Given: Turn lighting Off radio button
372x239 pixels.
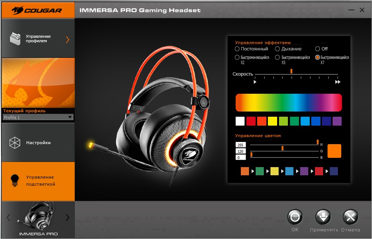Looking at the screenshot, I should (x=318, y=49).
